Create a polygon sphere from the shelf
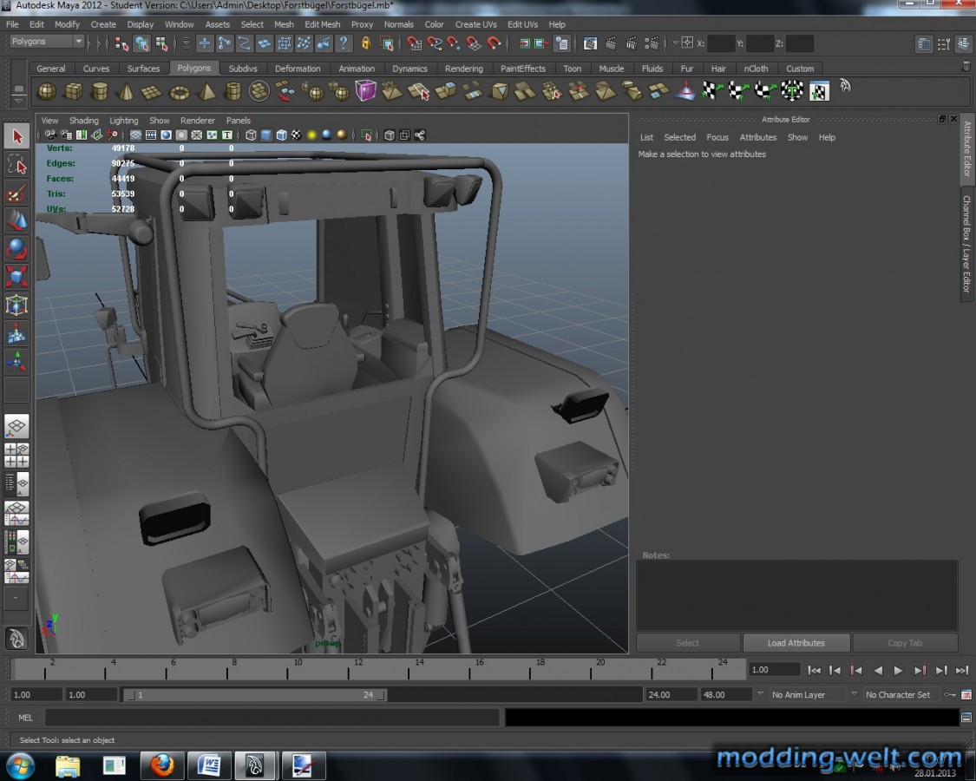 click(47, 92)
